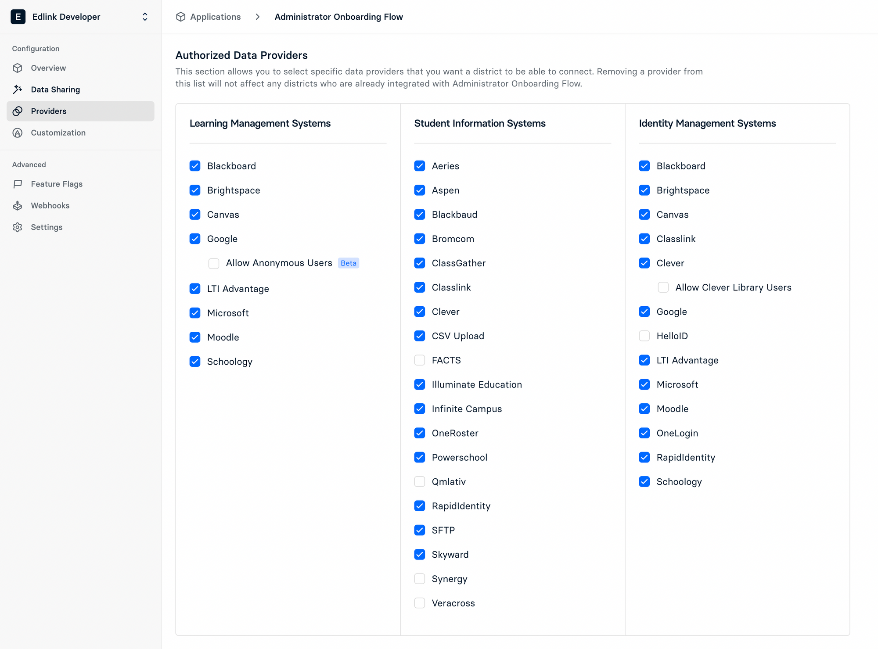Open the Webhooks section
The height and width of the screenshot is (649, 878).
80,205
